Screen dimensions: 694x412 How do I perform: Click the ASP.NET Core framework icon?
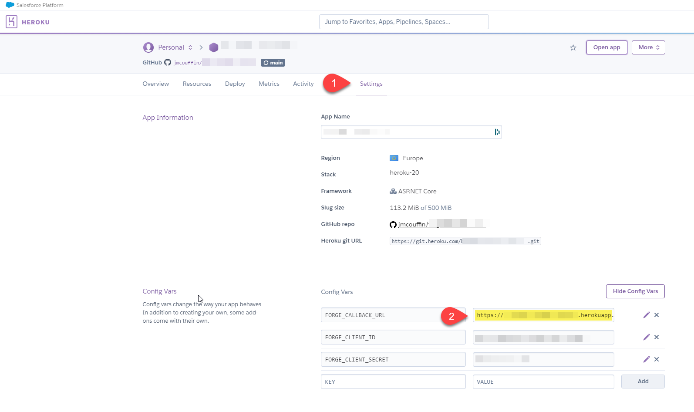tap(393, 191)
